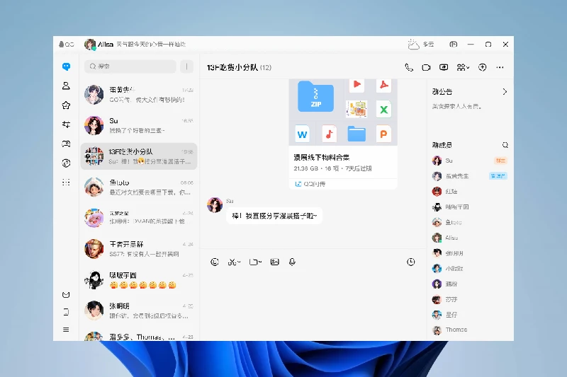Click member Su in members list
Viewport: 567px width, 377px height.
(469, 161)
